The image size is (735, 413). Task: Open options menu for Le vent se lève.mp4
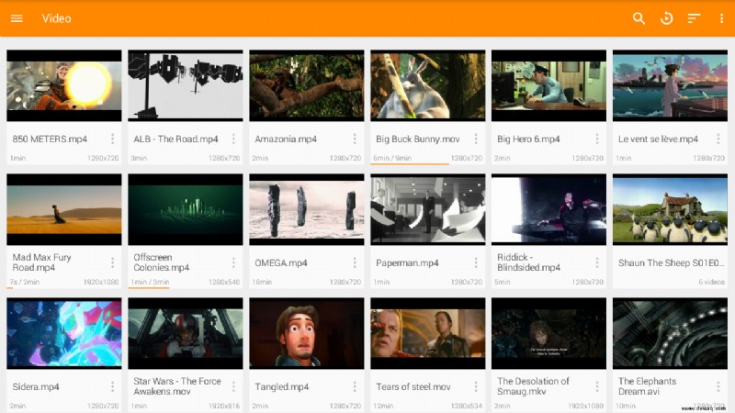[718, 139]
